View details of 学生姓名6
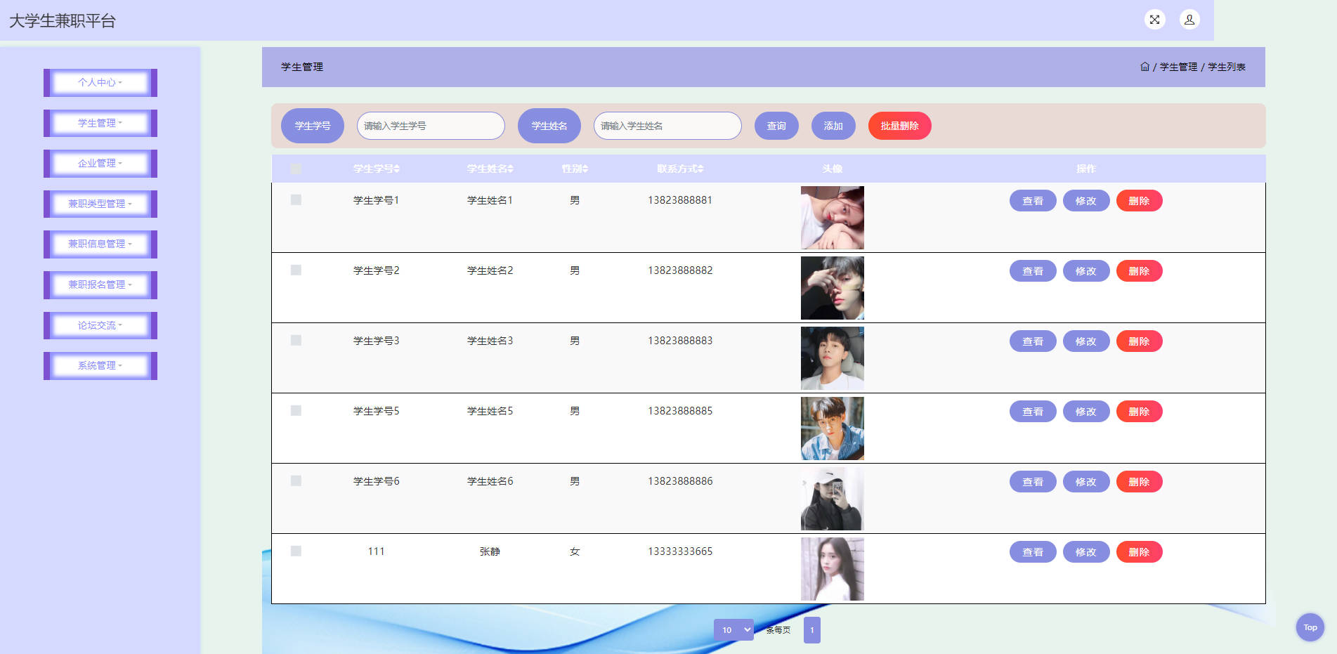1337x654 pixels. (x=1033, y=482)
